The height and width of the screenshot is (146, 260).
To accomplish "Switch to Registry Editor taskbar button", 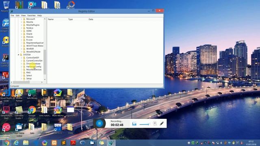I will (111, 143).
